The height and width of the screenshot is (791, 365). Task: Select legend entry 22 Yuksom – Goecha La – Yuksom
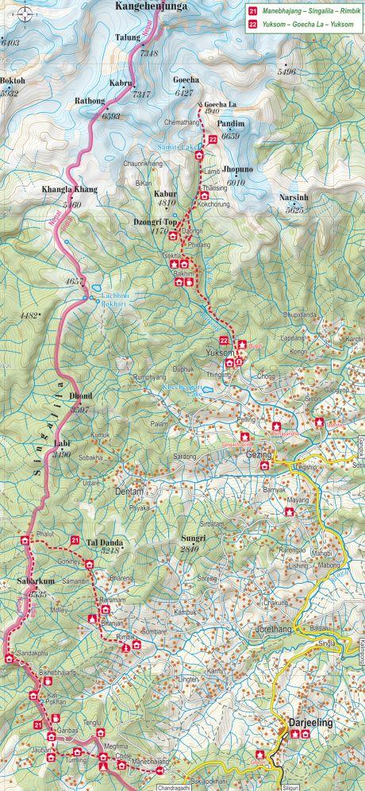tap(298, 23)
